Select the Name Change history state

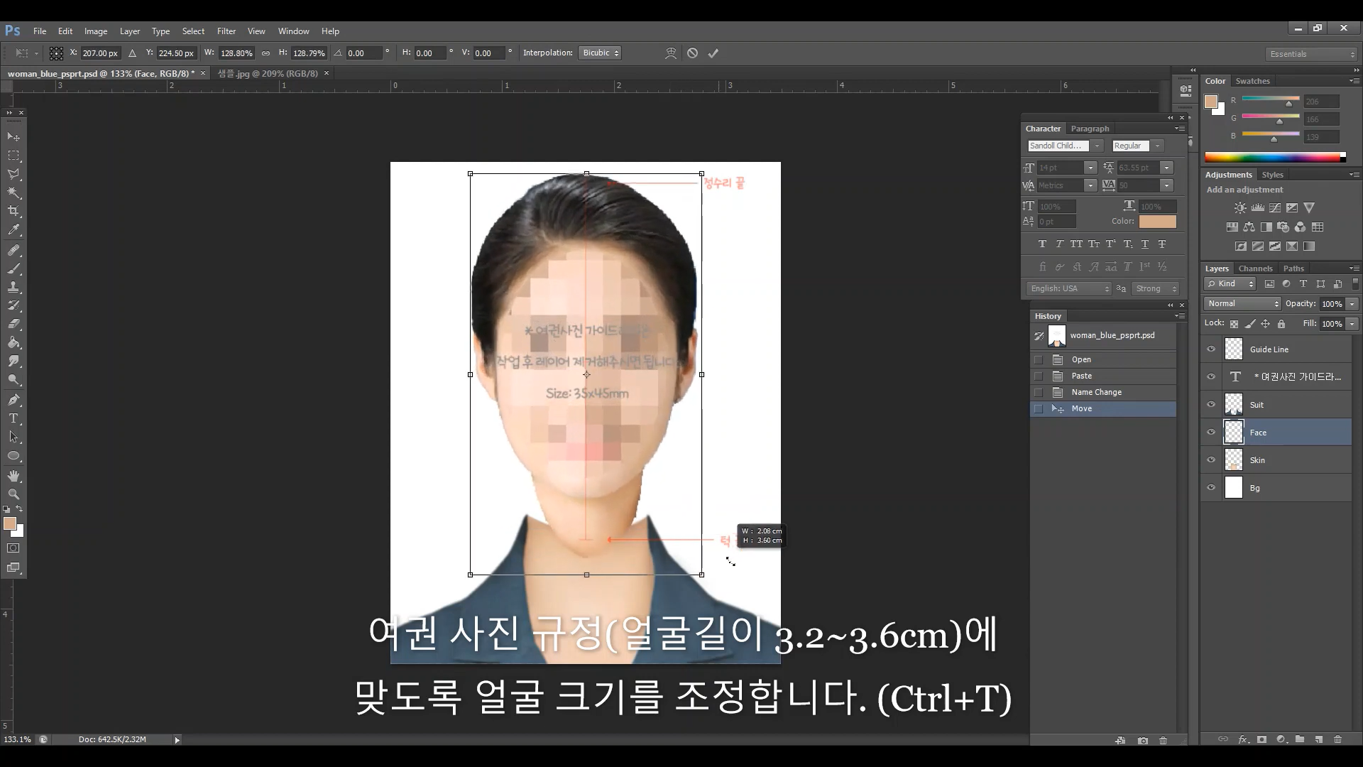coord(1096,392)
